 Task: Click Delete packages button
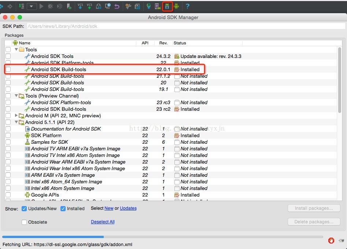point(314,222)
